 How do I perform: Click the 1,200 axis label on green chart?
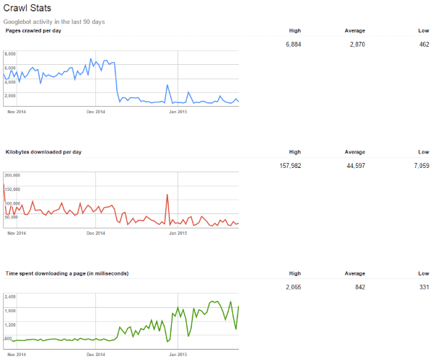click(10, 325)
